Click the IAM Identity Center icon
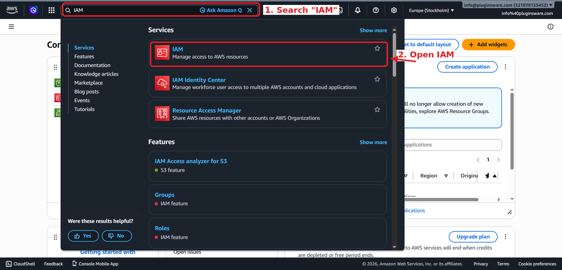This screenshot has height=270, width=562. [x=162, y=83]
